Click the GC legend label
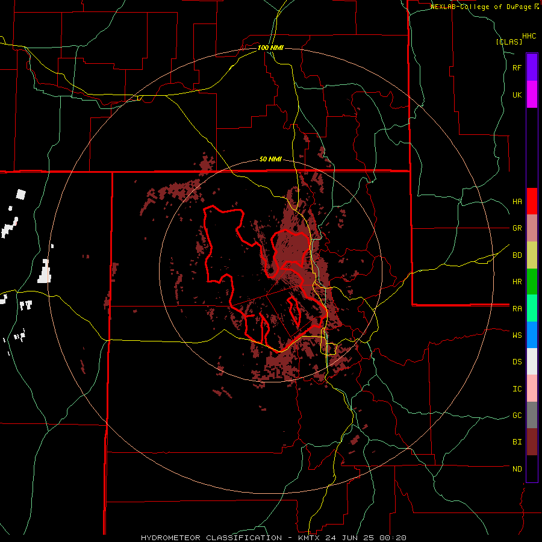 [x=517, y=415]
